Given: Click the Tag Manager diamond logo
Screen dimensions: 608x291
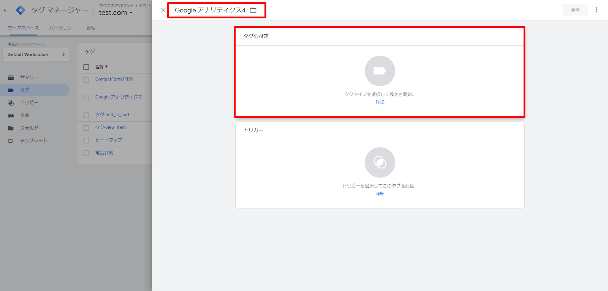Looking at the screenshot, I should [x=21, y=10].
